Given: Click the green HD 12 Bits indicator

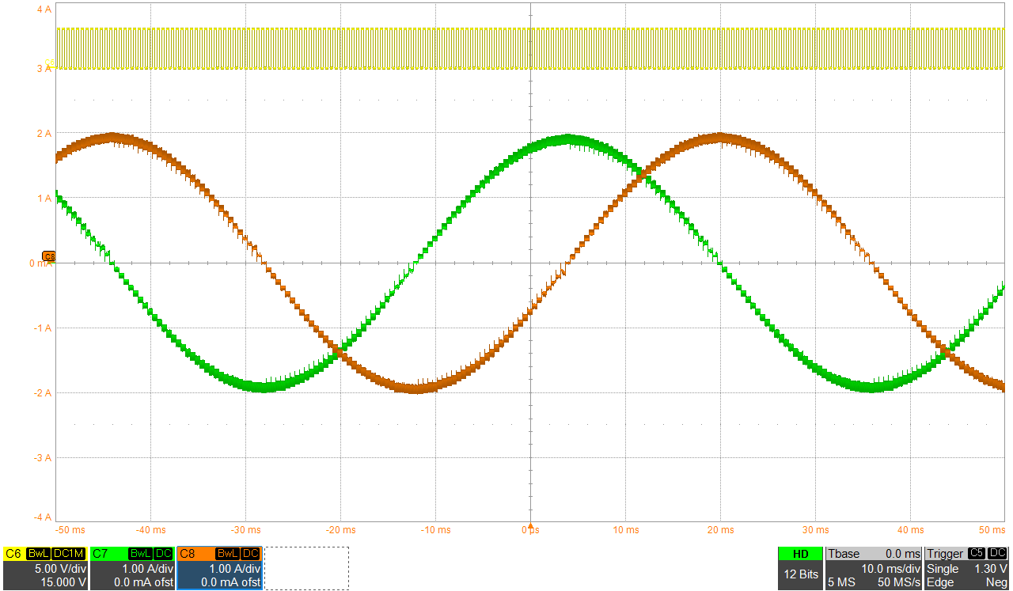Looking at the screenshot, I should click(x=800, y=568).
